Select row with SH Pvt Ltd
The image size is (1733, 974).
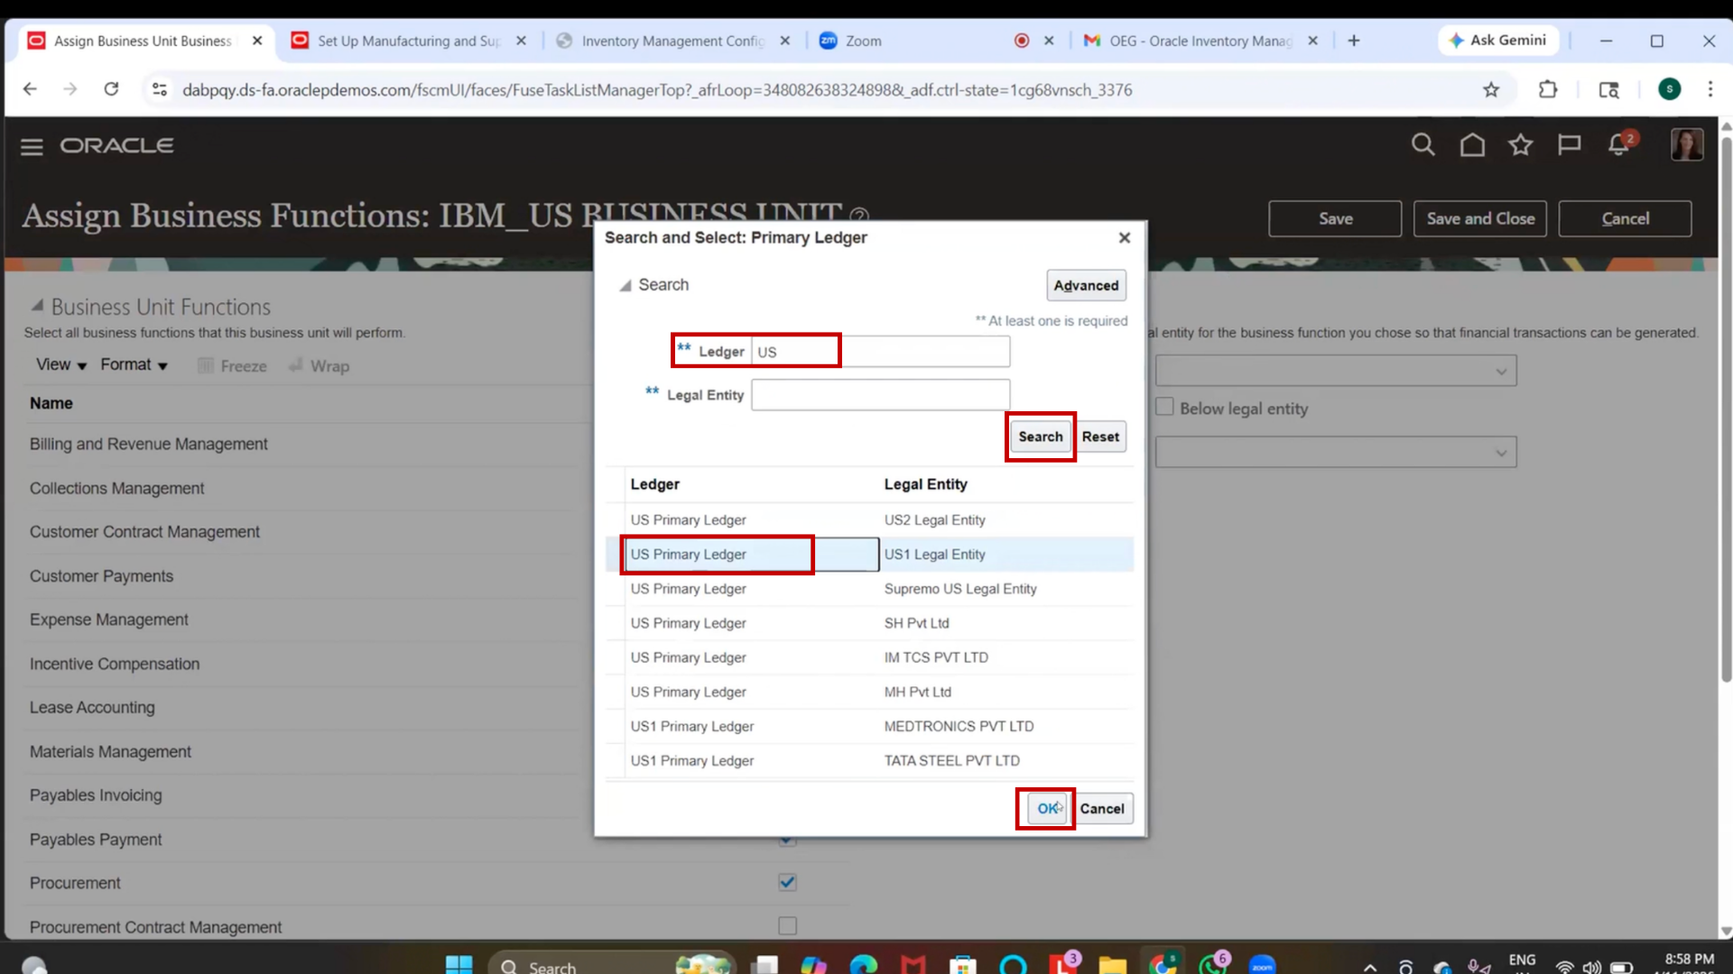pos(871,623)
